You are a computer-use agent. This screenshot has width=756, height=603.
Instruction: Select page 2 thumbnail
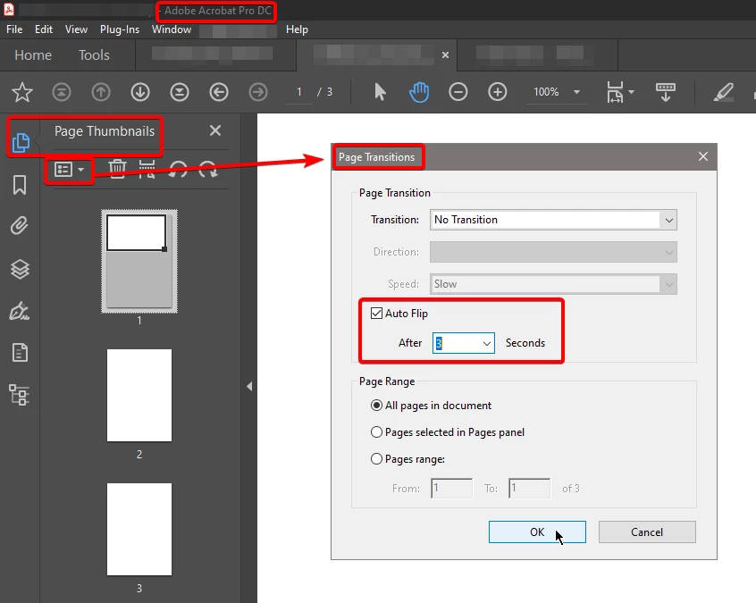tap(139, 395)
